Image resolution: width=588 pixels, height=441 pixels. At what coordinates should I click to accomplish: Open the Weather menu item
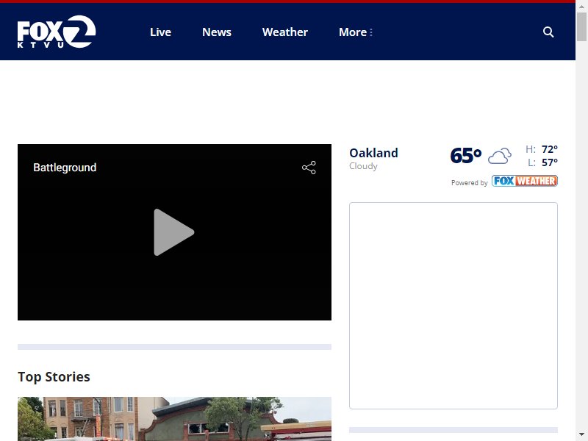pos(285,32)
